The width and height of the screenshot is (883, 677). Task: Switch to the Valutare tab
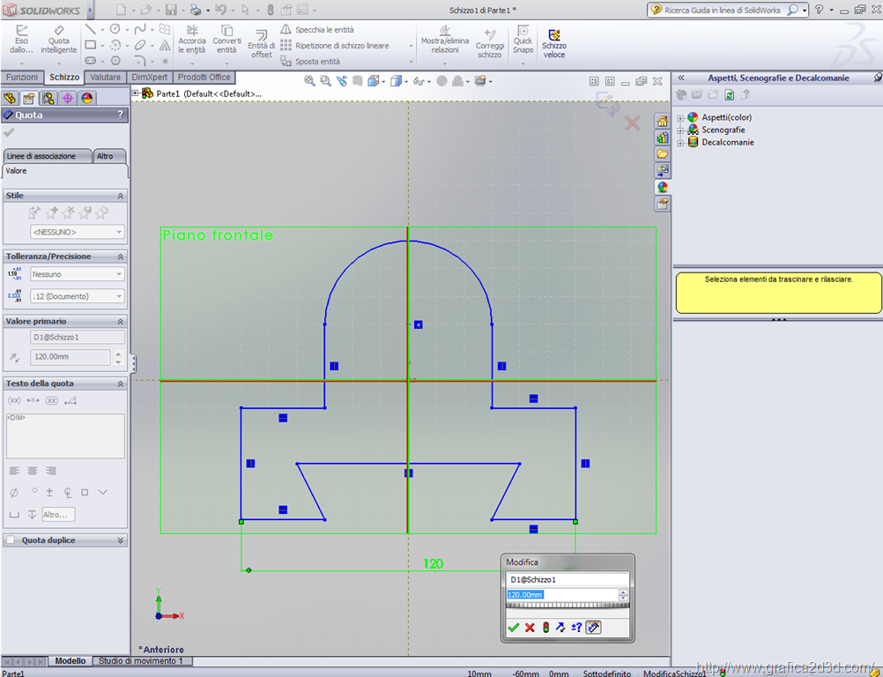coord(106,78)
